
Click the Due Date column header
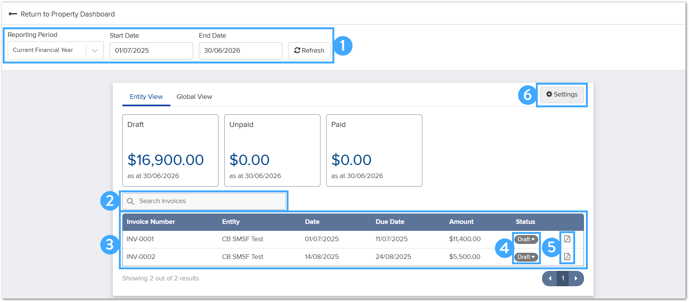tap(390, 222)
